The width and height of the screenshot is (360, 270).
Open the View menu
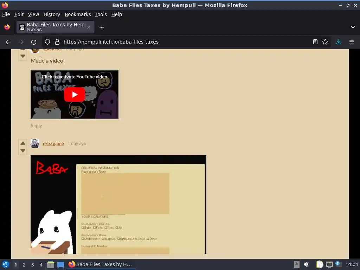coord(33,14)
